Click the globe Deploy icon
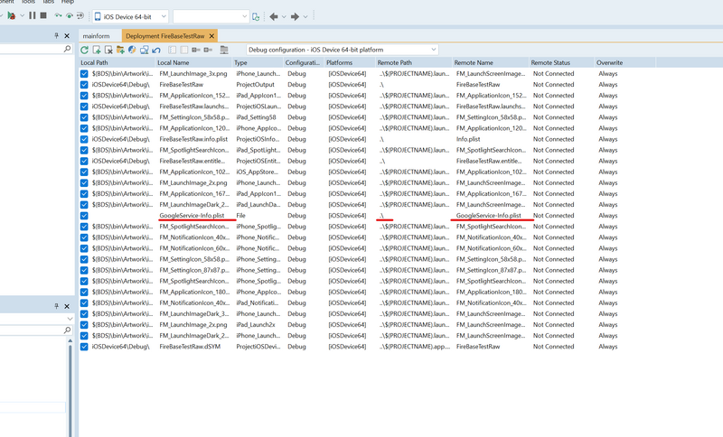Screen dimensions: 723x437 [132, 50]
